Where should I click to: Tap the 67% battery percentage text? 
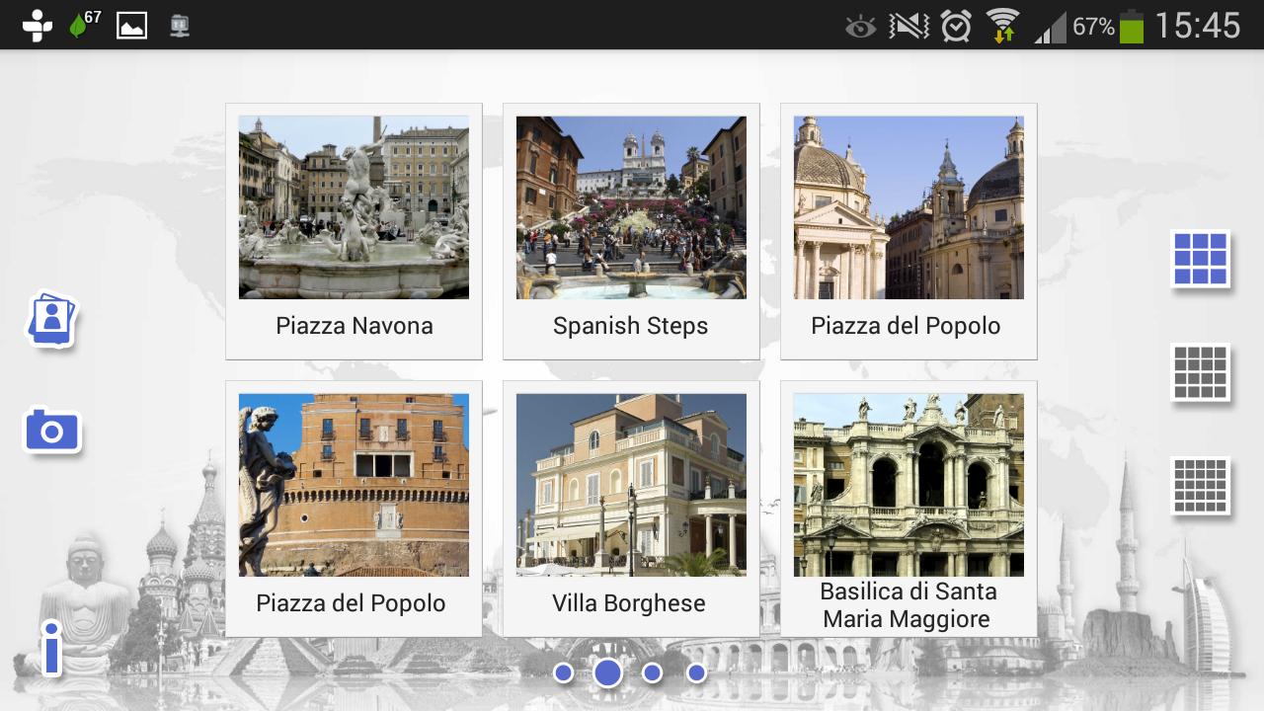coord(1094,27)
